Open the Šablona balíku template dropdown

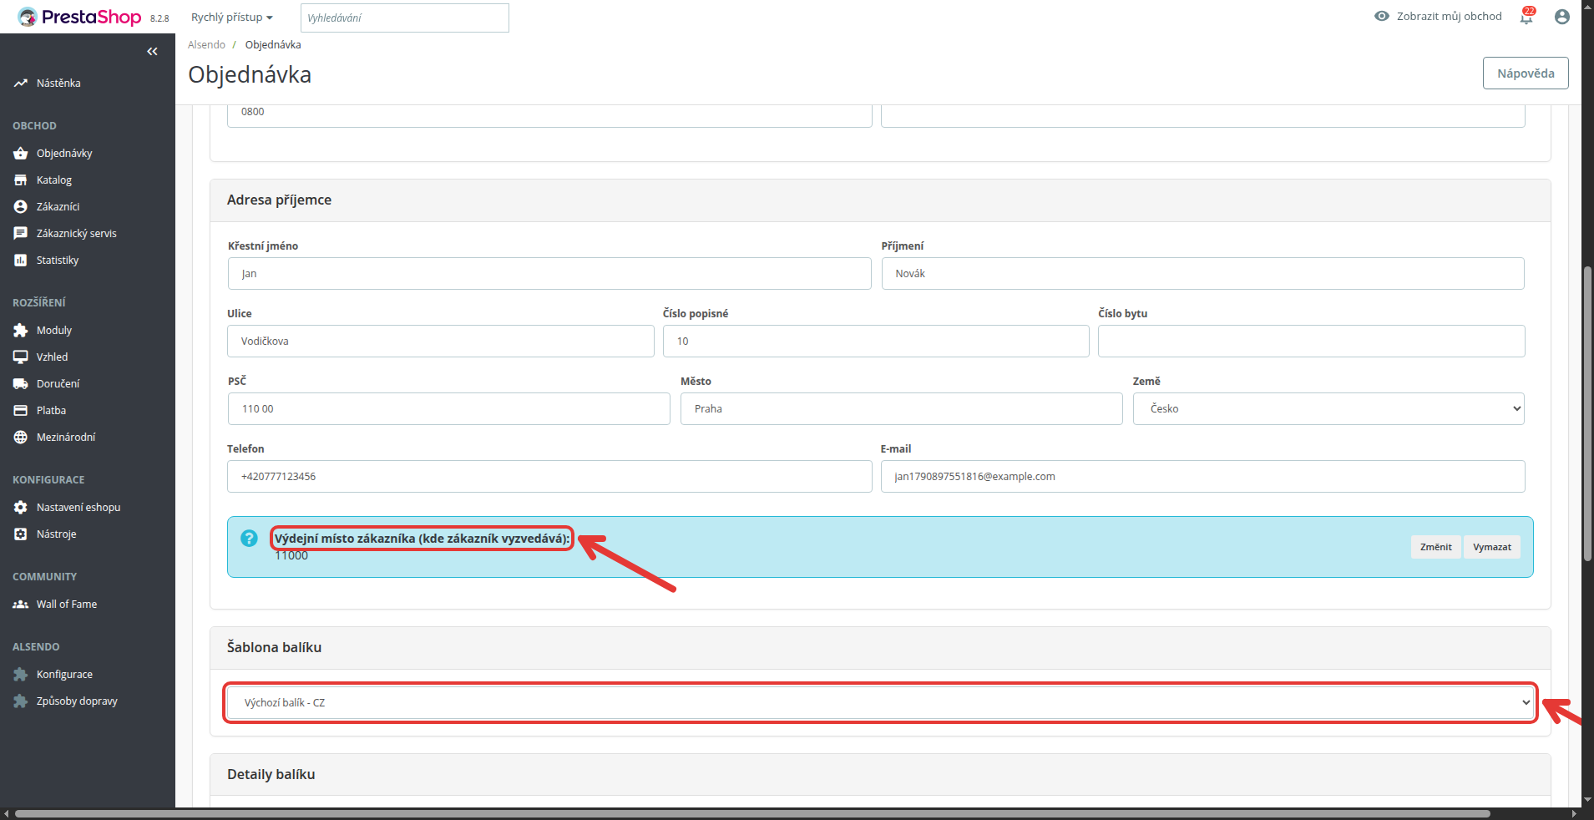881,703
